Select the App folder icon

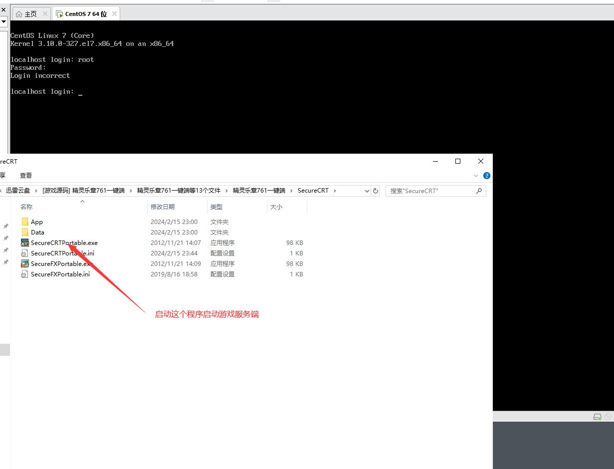click(x=25, y=222)
